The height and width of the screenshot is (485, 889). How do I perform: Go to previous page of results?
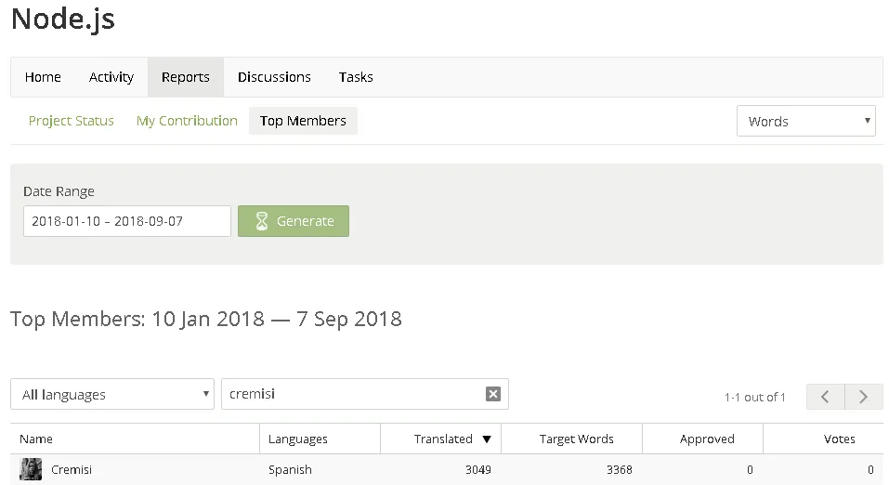pyautogui.click(x=826, y=397)
